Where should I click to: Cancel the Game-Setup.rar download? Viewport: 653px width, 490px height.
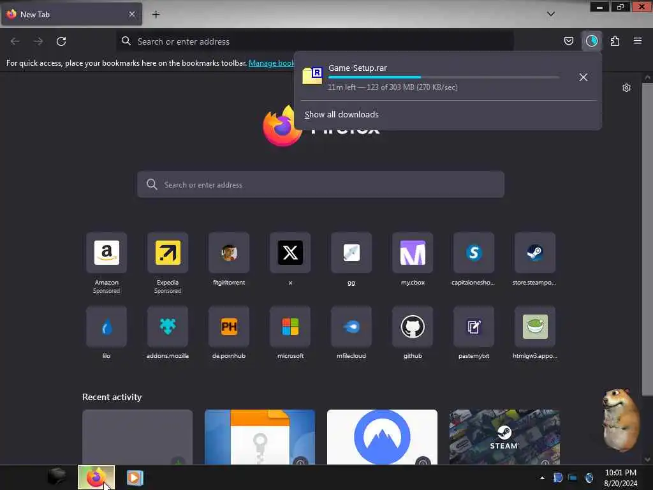pyautogui.click(x=583, y=77)
